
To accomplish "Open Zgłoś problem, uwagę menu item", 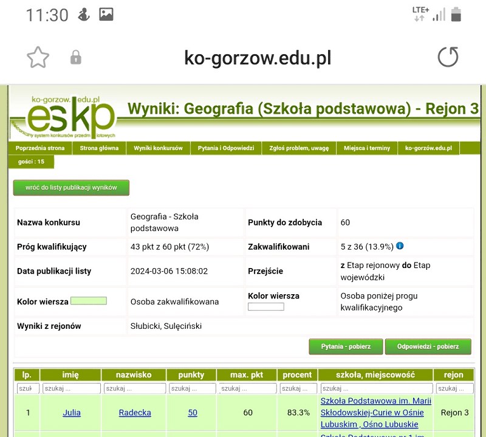I will (299, 148).
